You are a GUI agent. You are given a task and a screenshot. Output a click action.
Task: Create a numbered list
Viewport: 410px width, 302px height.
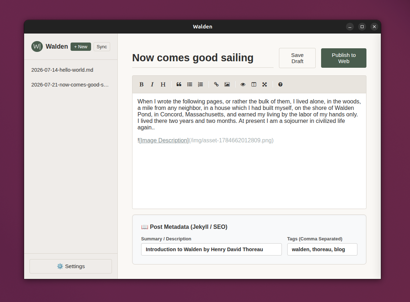pyautogui.click(x=200, y=84)
